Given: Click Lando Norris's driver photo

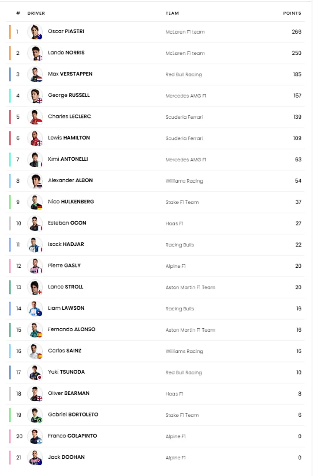Looking at the screenshot, I should coord(35,53).
